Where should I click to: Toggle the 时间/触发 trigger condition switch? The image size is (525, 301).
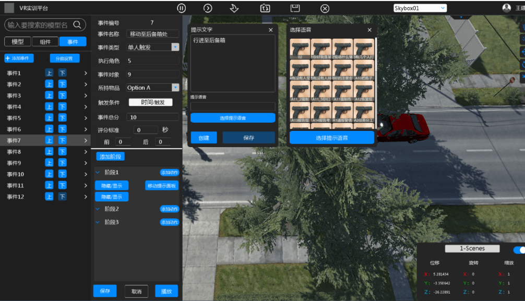(151, 102)
